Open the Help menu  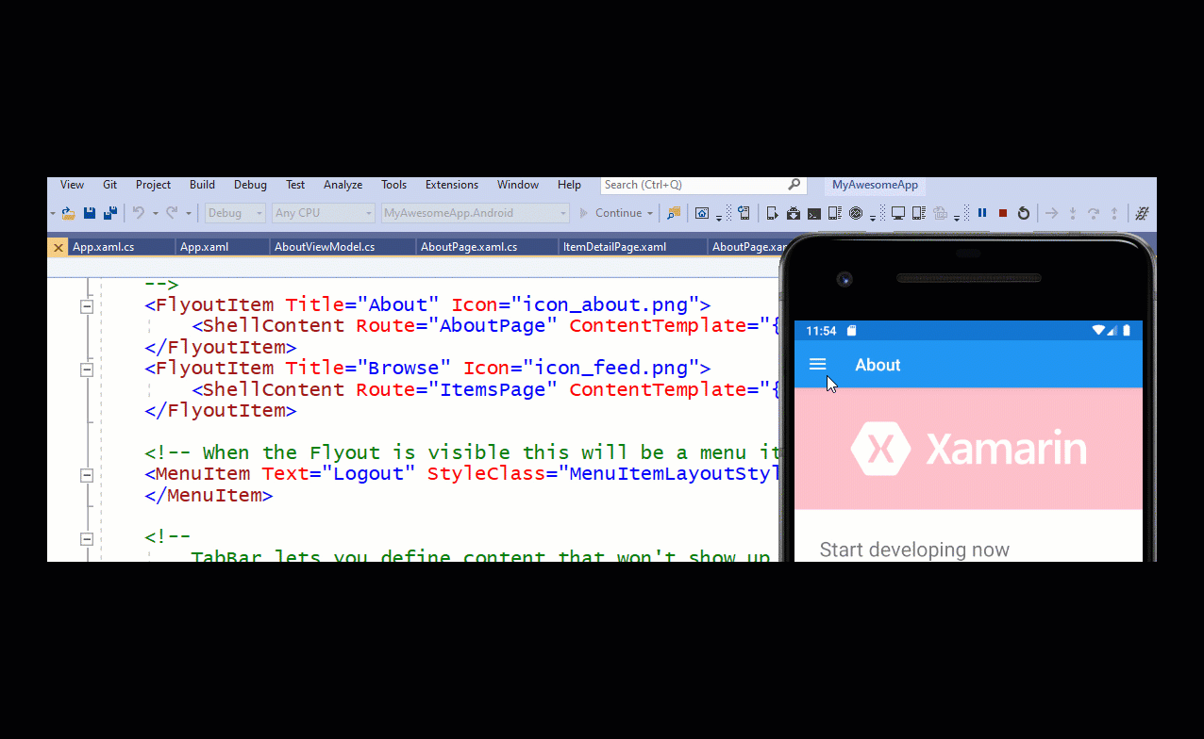pyautogui.click(x=569, y=185)
